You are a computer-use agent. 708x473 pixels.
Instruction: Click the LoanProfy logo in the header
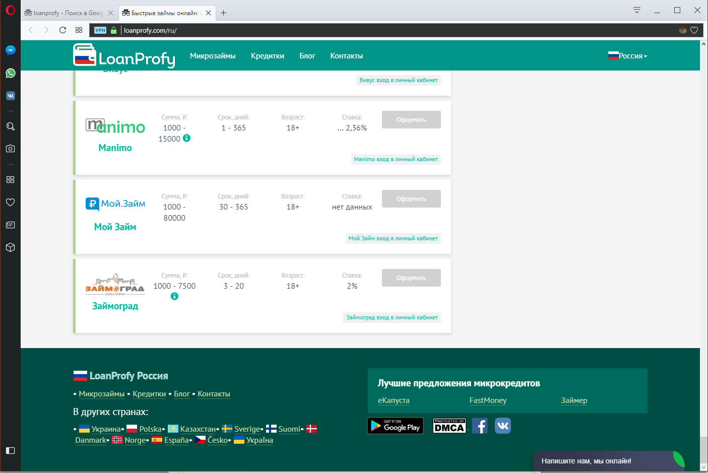(x=124, y=56)
